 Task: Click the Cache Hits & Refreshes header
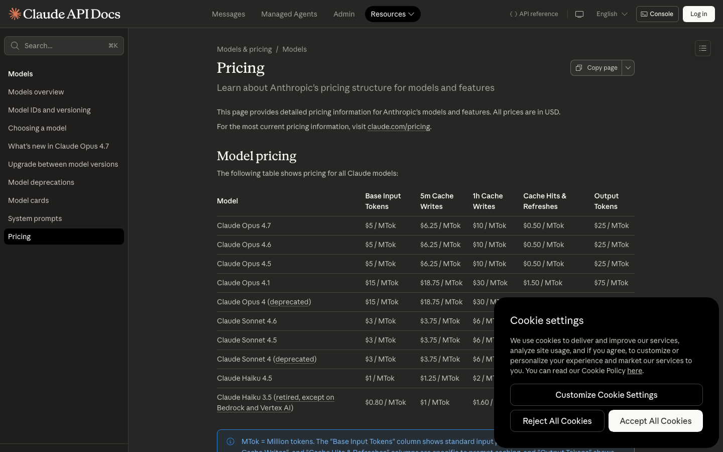pyautogui.click(x=545, y=201)
